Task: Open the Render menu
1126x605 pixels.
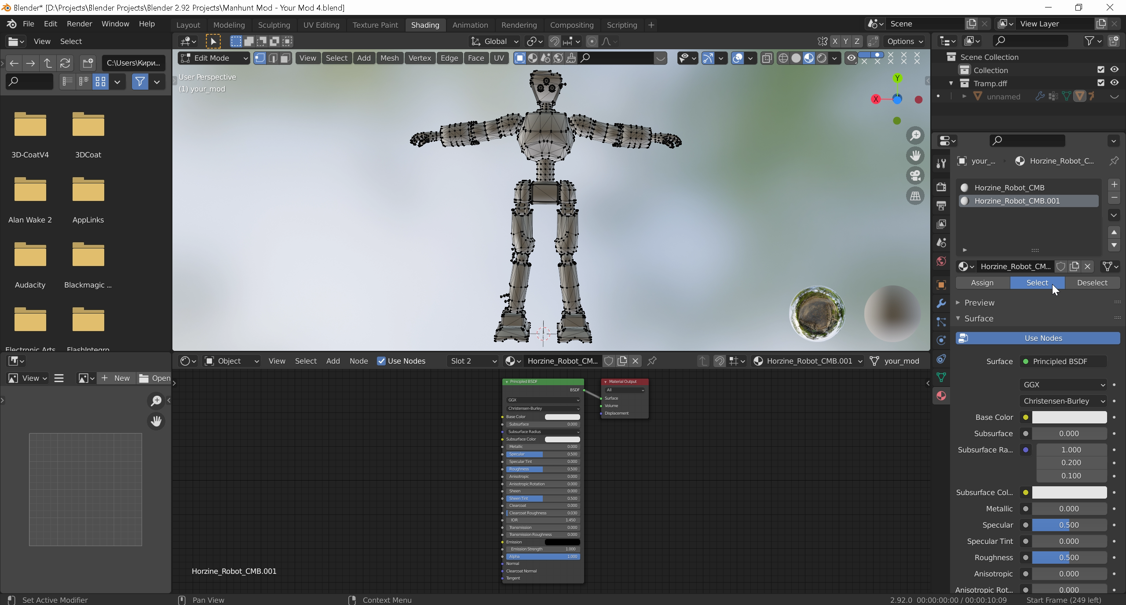Action: coord(79,24)
